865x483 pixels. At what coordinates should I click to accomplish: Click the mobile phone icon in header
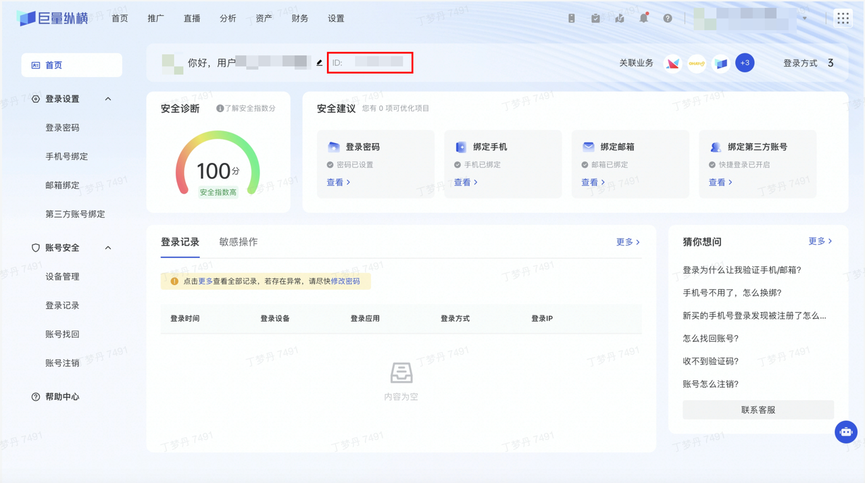pyautogui.click(x=572, y=18)
